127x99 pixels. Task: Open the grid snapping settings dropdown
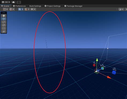pos(29,9)
